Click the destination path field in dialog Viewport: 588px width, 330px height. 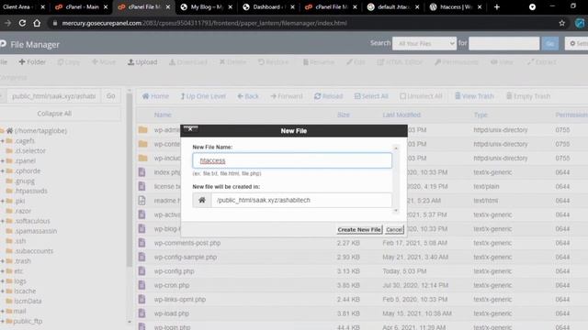pyautogui.click(x=301, y=200)
